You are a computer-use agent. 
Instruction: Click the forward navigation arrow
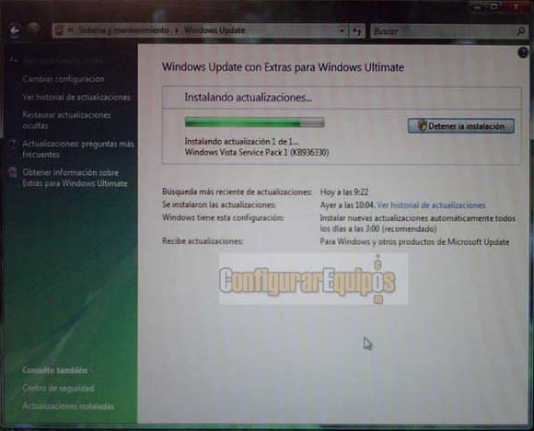click(33, 29)
